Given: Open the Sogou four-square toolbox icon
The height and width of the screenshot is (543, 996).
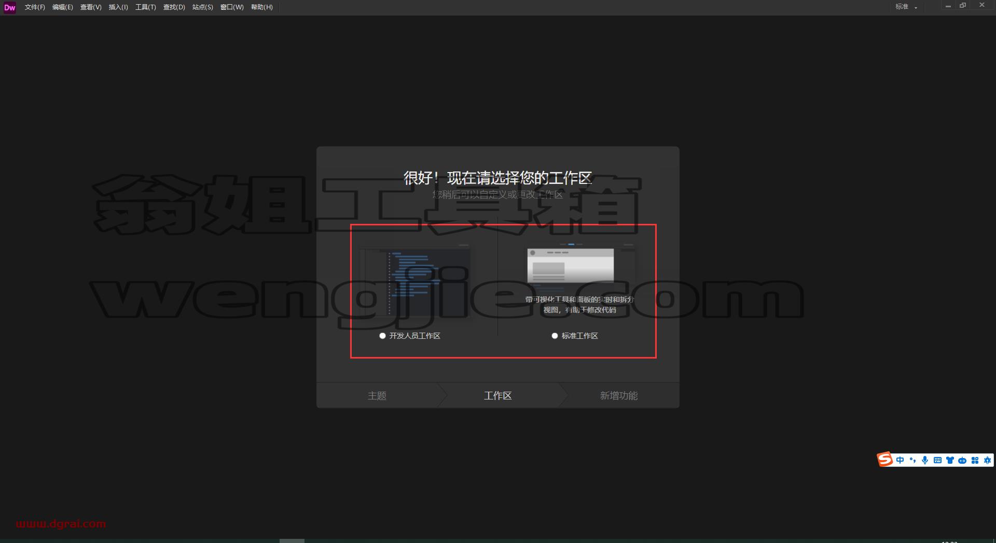Looking at the screenshot, I should [975, 460].
